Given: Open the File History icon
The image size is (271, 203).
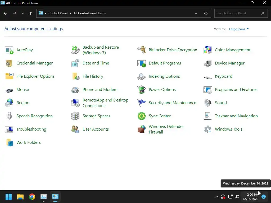Looking at the screenshot, I should pos(75,76).
